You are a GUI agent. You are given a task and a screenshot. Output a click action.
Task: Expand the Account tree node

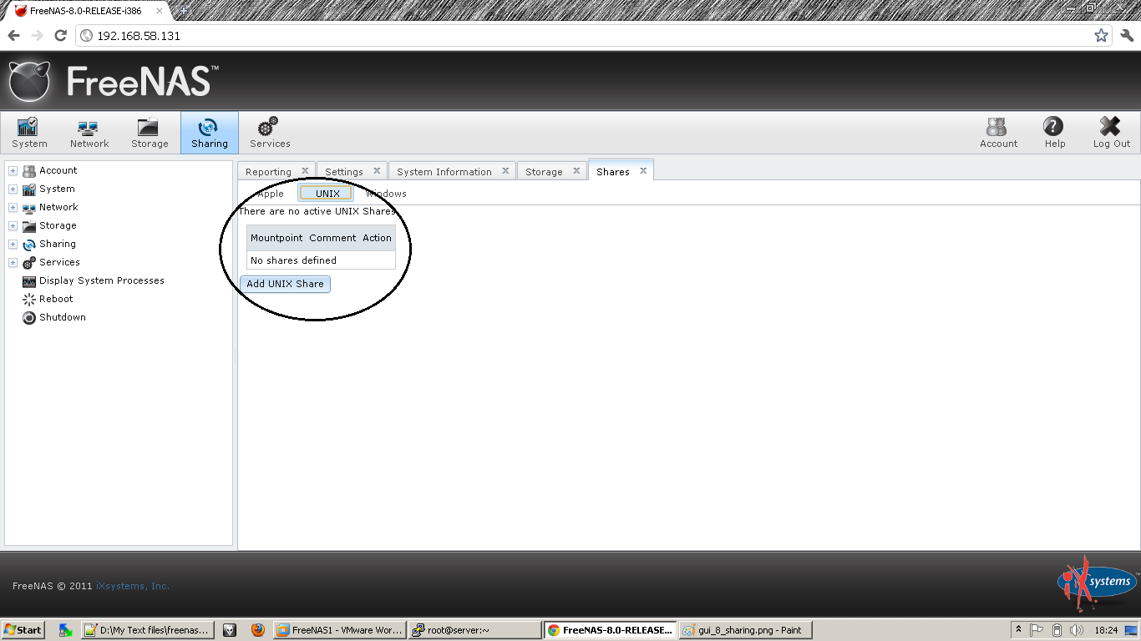point(13,170)
